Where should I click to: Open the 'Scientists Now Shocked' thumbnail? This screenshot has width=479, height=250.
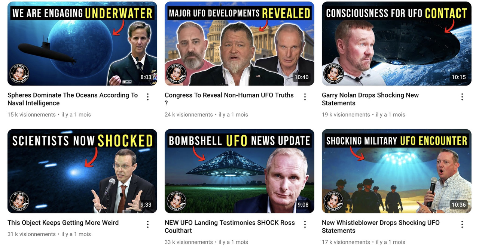[82, 171]
